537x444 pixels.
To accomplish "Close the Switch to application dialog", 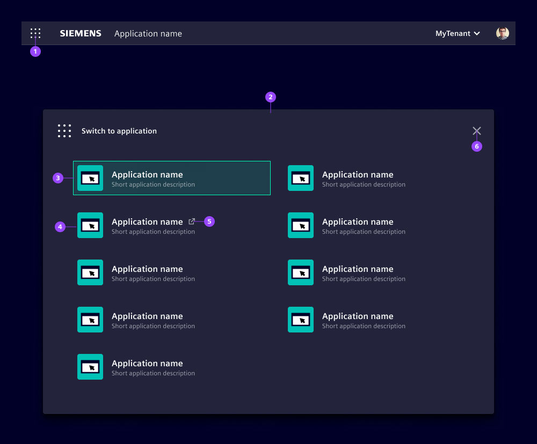I will coord(476,130).
